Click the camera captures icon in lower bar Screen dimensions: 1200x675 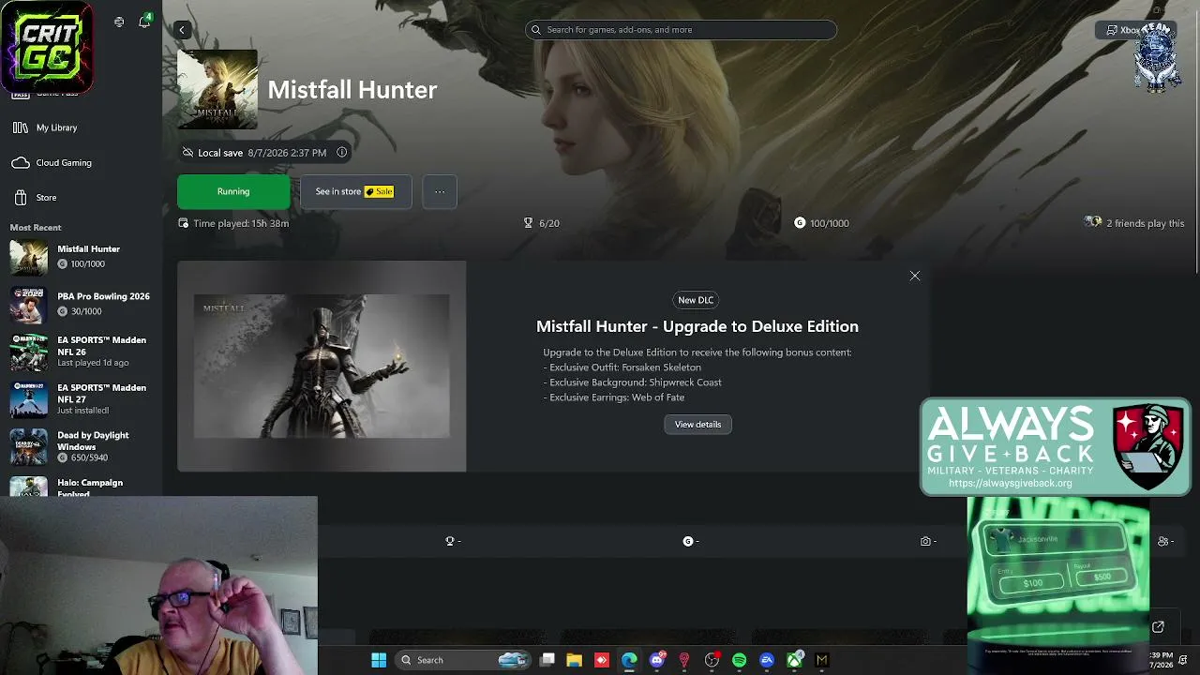(x=925, y=541)
